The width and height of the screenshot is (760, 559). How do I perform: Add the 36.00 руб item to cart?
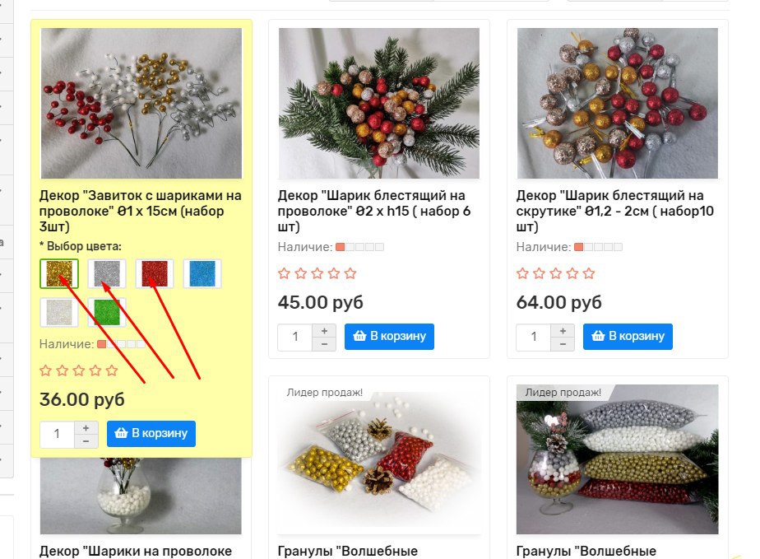[151, 433]
